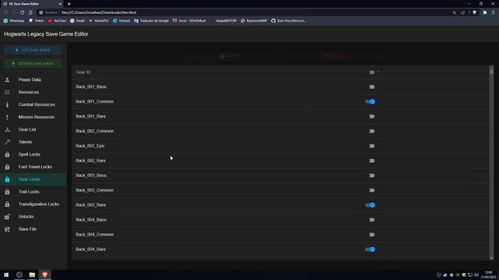
Task: Close the HL Save Game Editor tab
Action: pos(60,4)
